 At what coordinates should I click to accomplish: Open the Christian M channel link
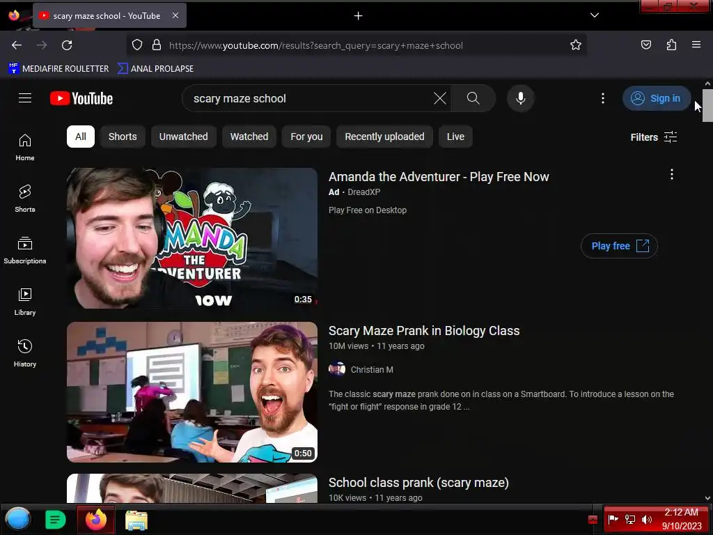pos(372,369)
